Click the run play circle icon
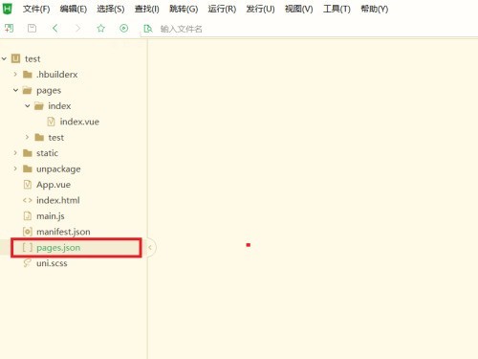478x359 pixels. click(123, 29)
